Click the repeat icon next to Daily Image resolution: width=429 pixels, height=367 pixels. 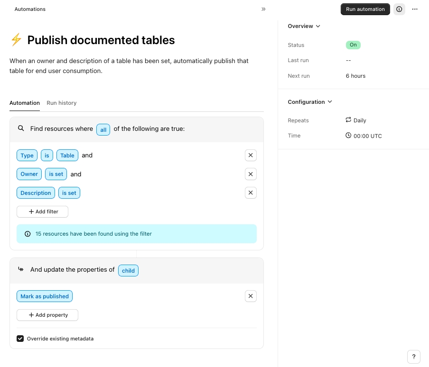pos(348,119)
